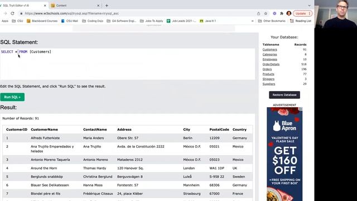Click the share page icon in address bar
The height and width of the screenshot is (201, 357).
[258, 13]
